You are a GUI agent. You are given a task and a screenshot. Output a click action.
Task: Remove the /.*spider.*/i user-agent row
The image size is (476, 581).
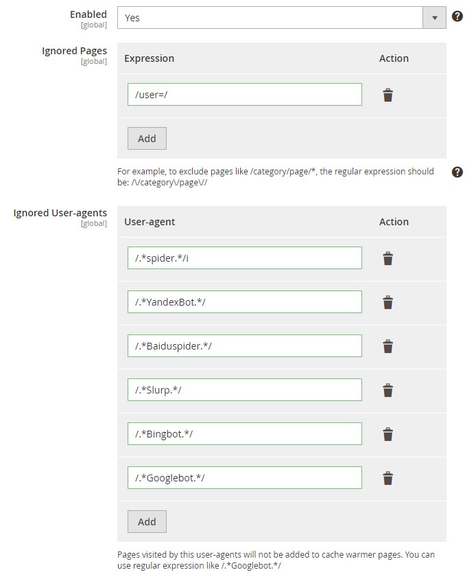click(388, 258)
